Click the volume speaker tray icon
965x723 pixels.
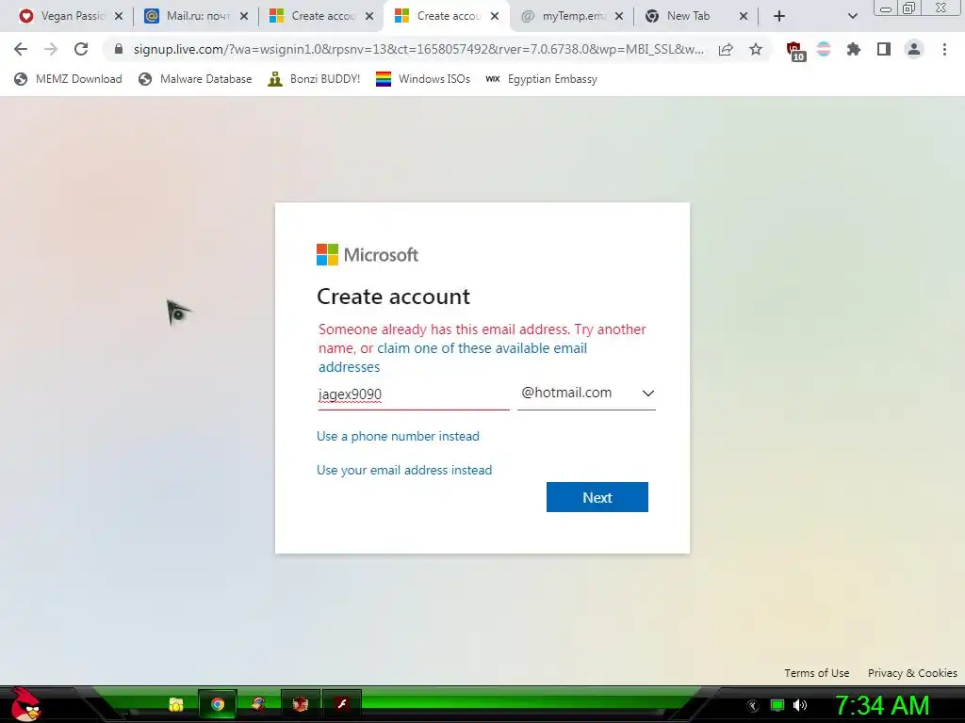tap(799, 705)
